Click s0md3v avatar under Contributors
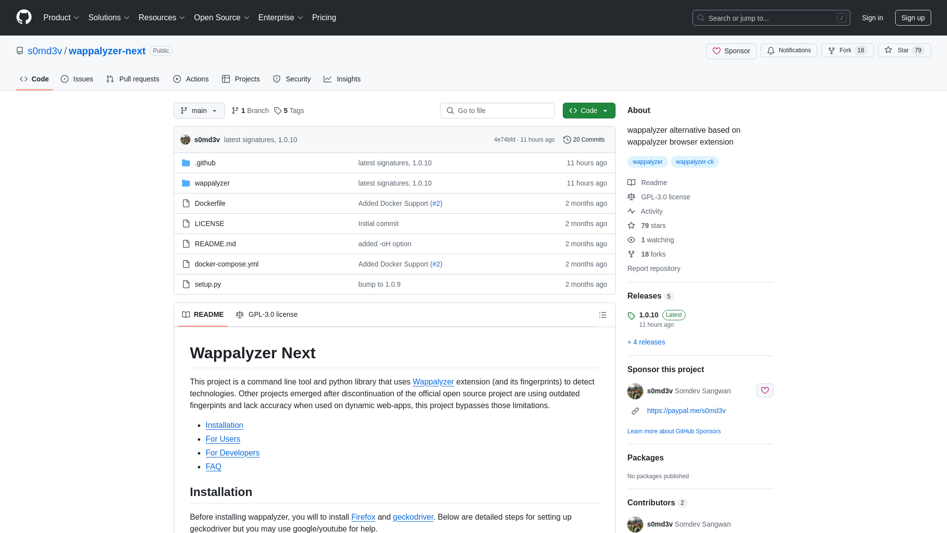The height and width of the screenshot is (533, 947). 635,524
